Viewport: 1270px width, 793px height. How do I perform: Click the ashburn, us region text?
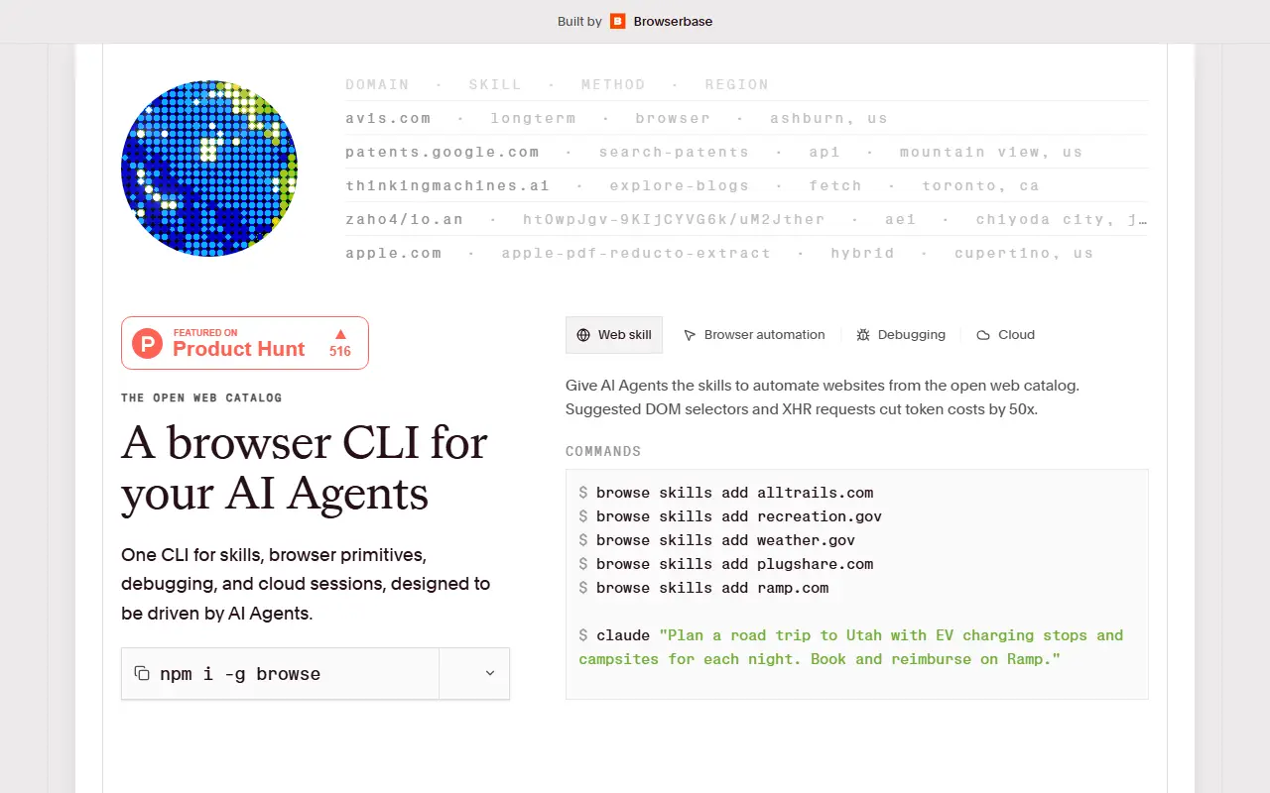click(828, 118)
